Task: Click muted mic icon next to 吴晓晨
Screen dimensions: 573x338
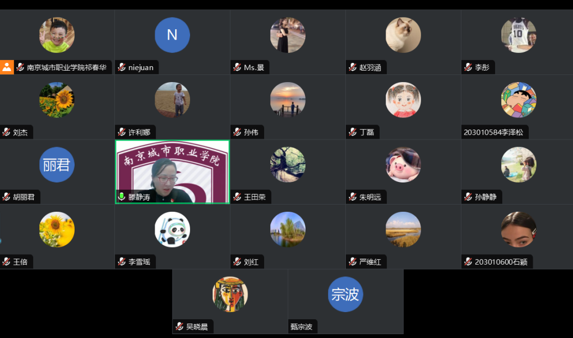Action: (180, 327)
